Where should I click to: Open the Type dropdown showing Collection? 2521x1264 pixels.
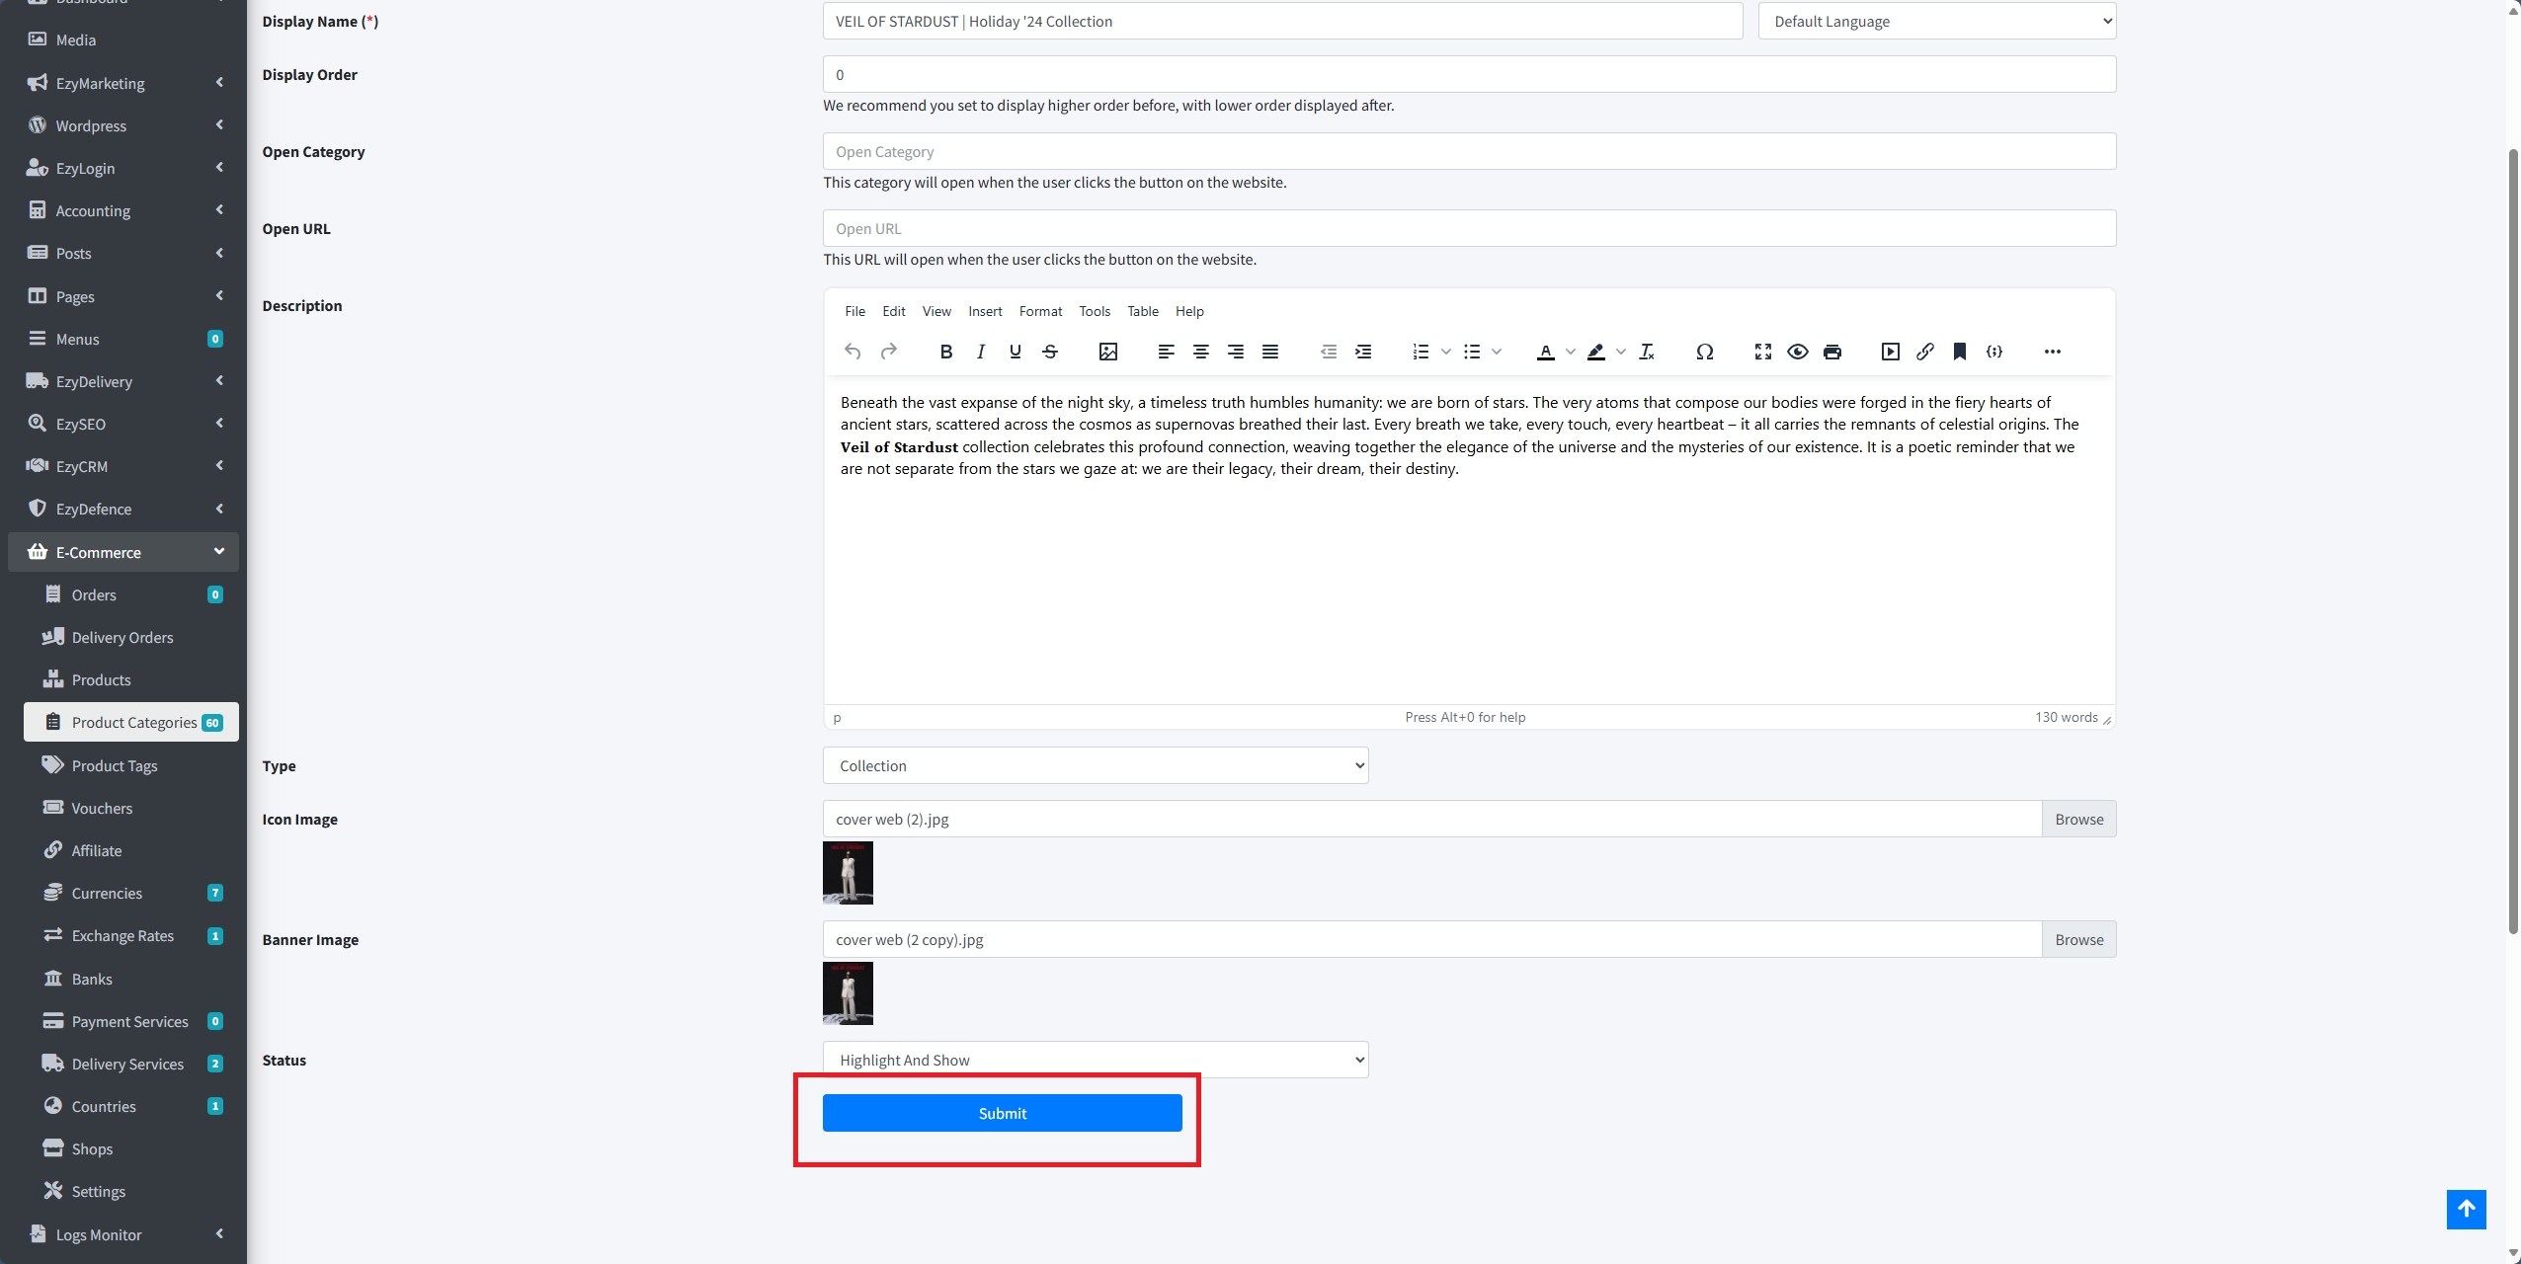point(1095,765)
